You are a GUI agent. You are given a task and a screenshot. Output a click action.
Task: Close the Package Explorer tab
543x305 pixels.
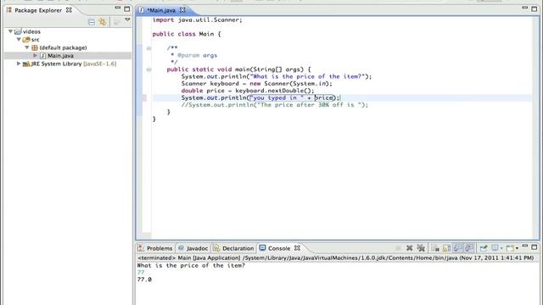(69, 10)
